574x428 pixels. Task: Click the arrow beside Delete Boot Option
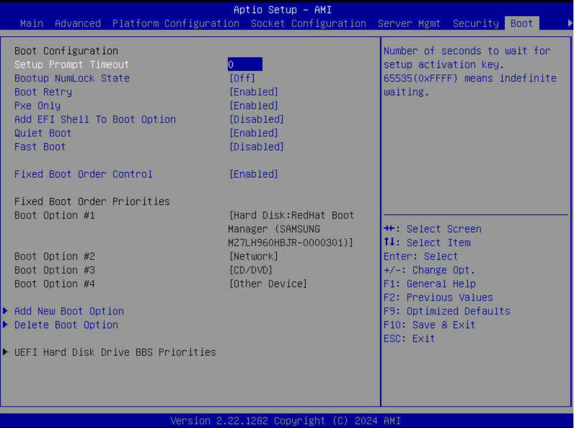[x=6, y=325]
